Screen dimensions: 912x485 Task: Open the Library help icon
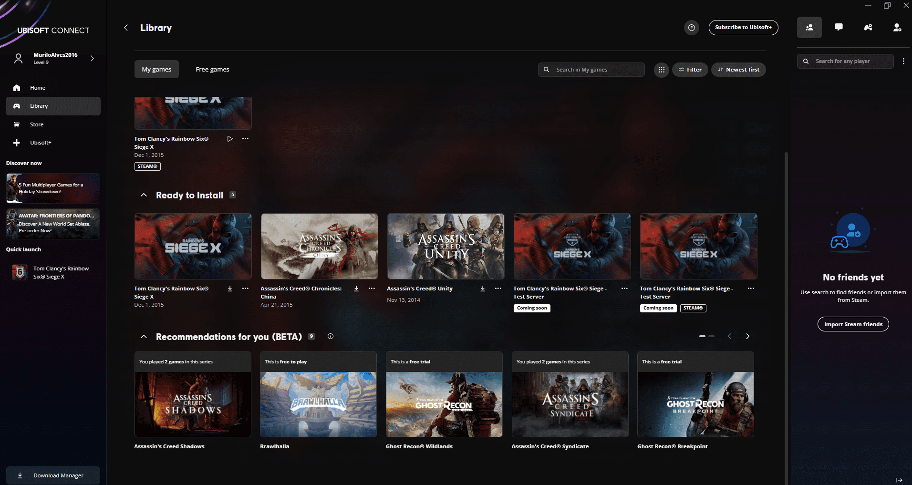point(691,28)
